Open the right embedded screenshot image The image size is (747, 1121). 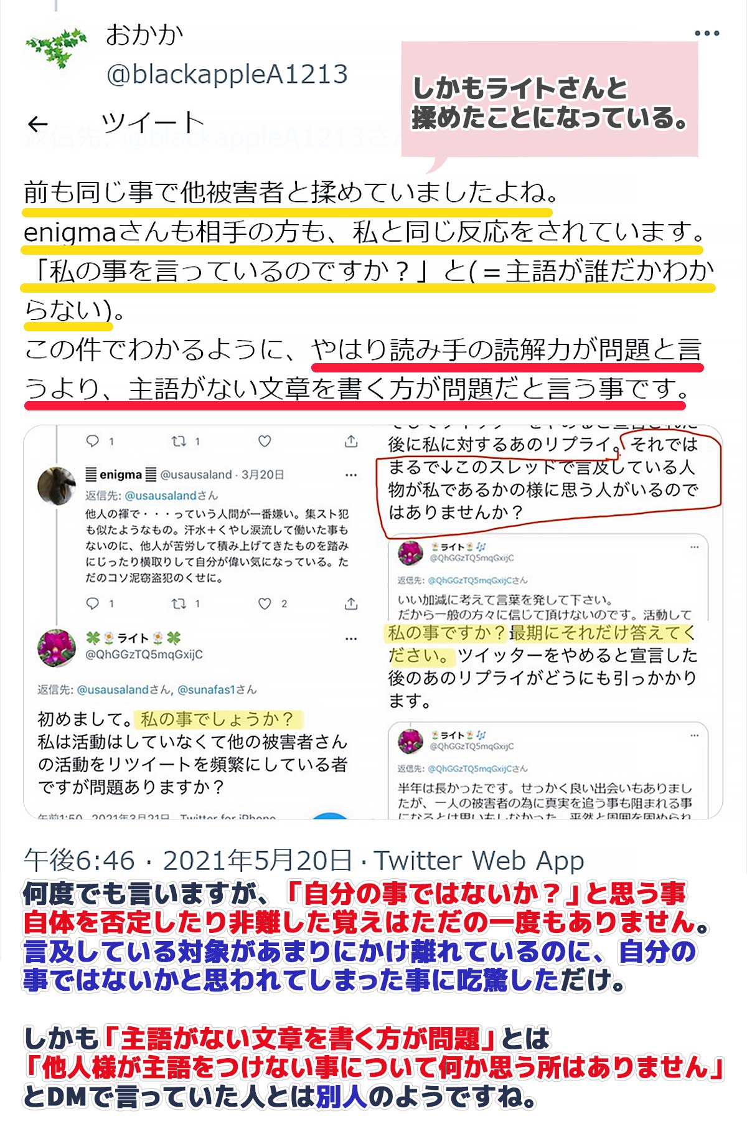[550, 622]
